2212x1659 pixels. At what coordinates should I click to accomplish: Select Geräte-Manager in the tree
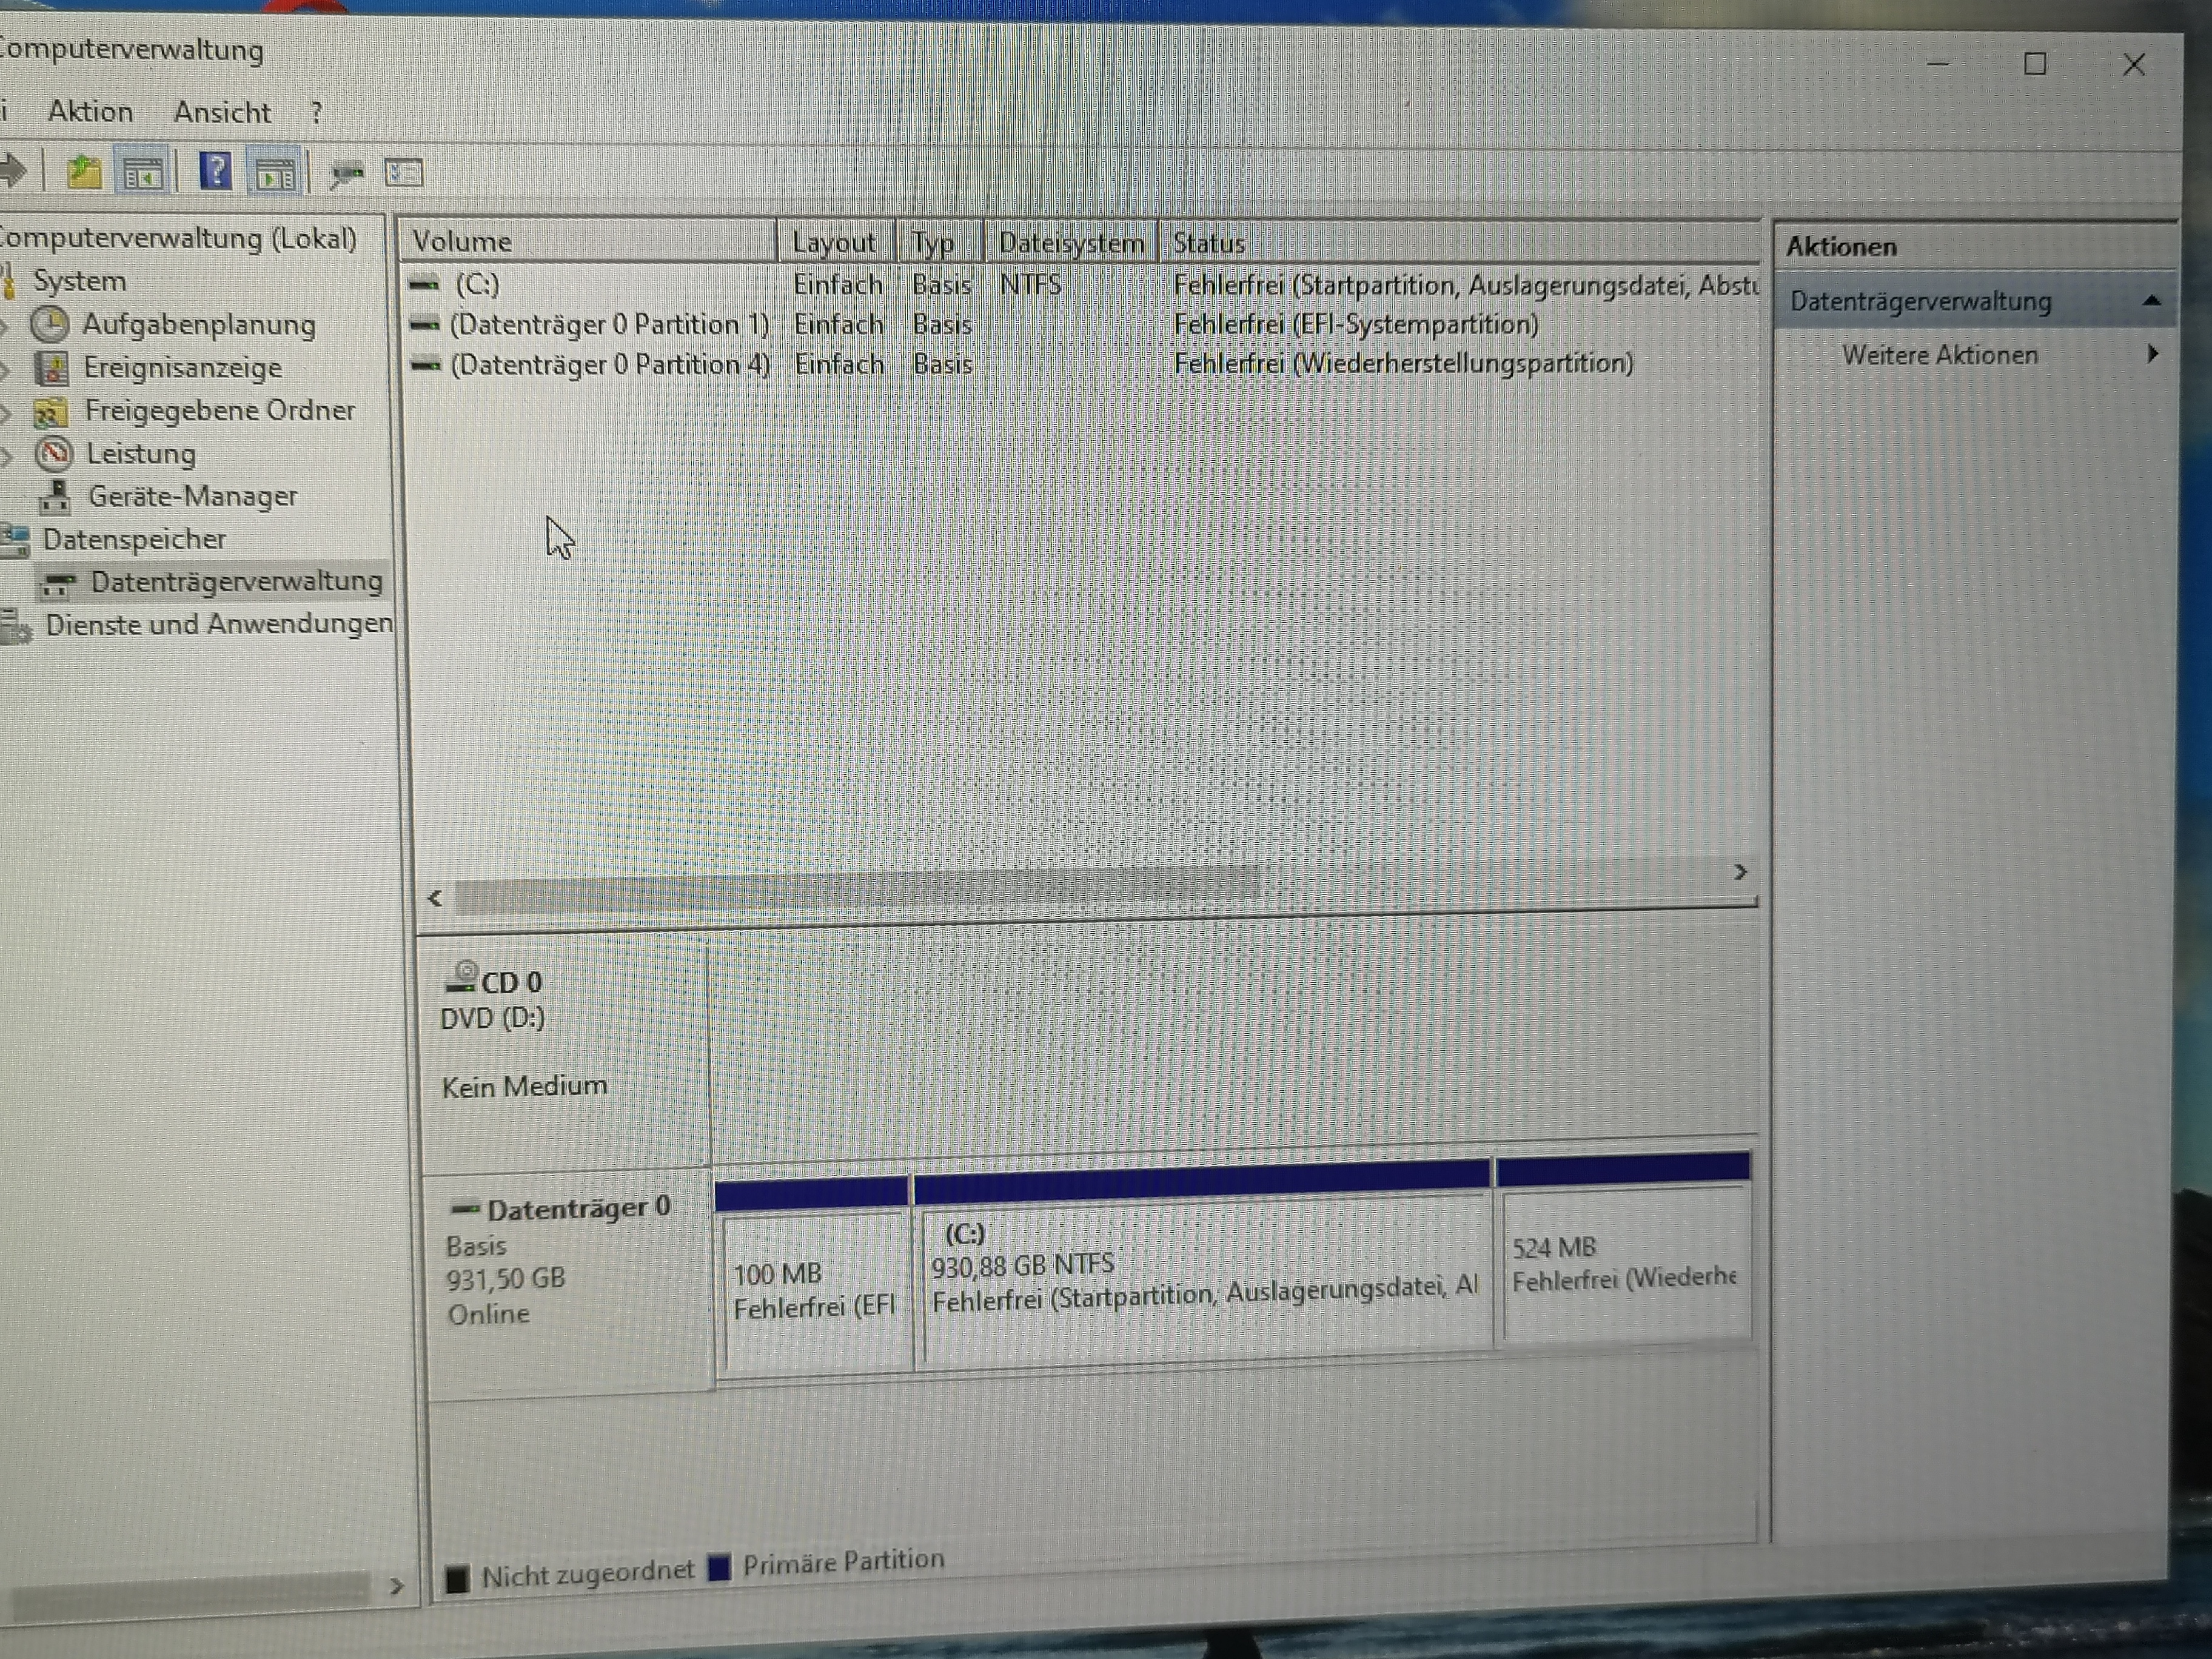(192, 496)
